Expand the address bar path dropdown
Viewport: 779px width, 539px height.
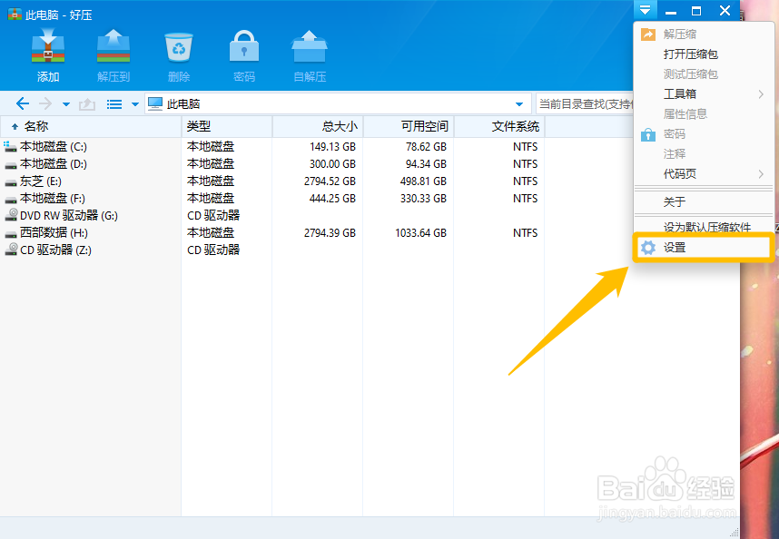(519, 104)
